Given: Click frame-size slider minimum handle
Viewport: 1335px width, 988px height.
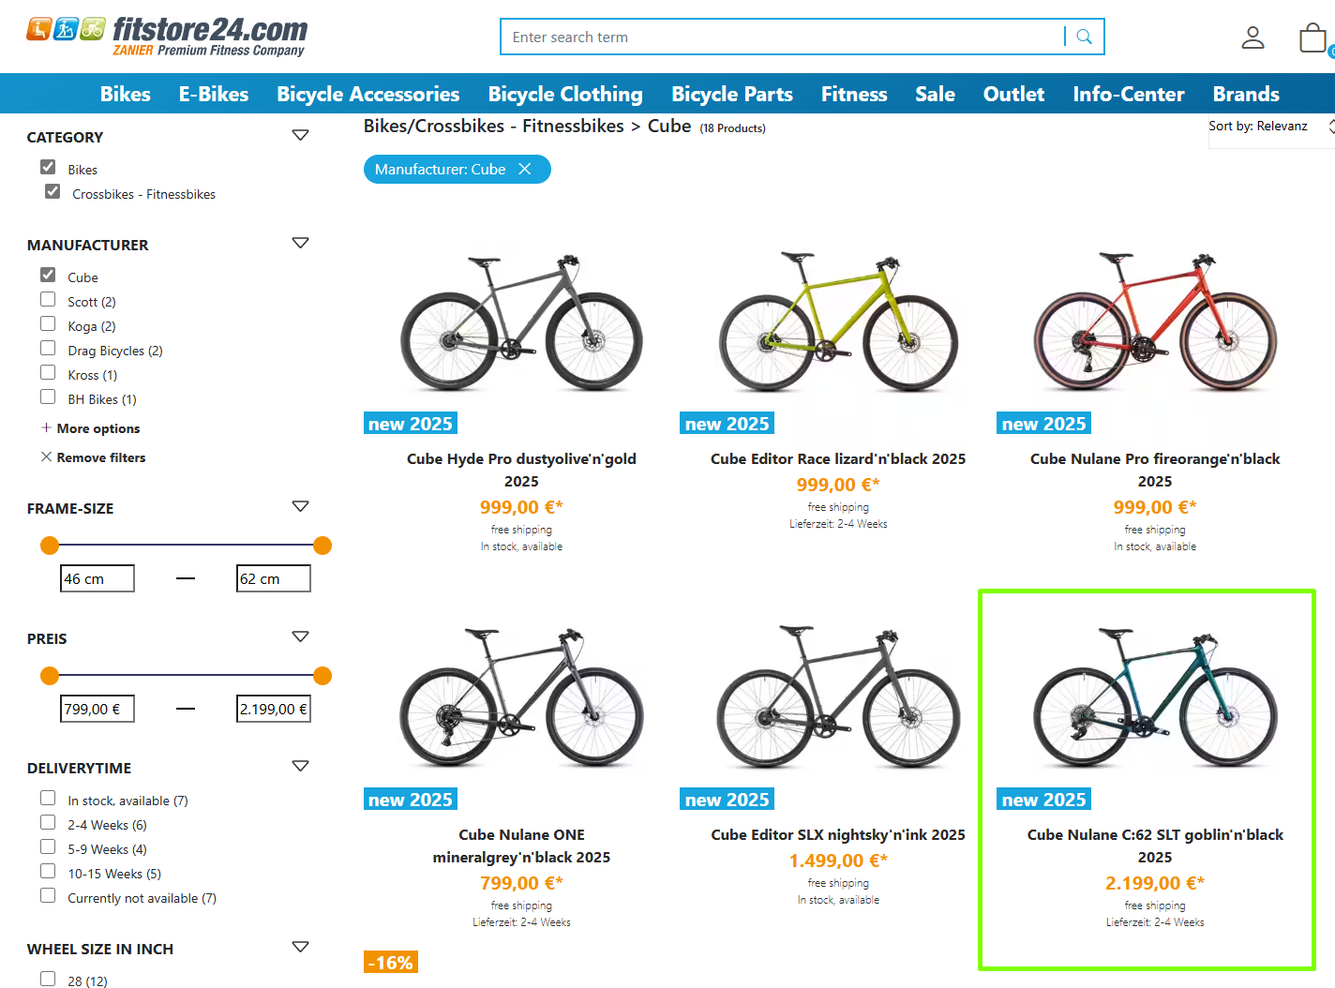Looking at the screenshot, I should [50, 546].
